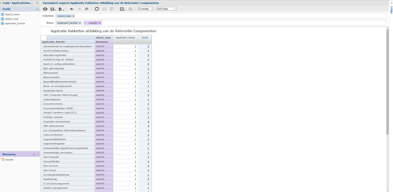Click the applicatie_functie row group header
393x192 pixels.
point(68,42)
